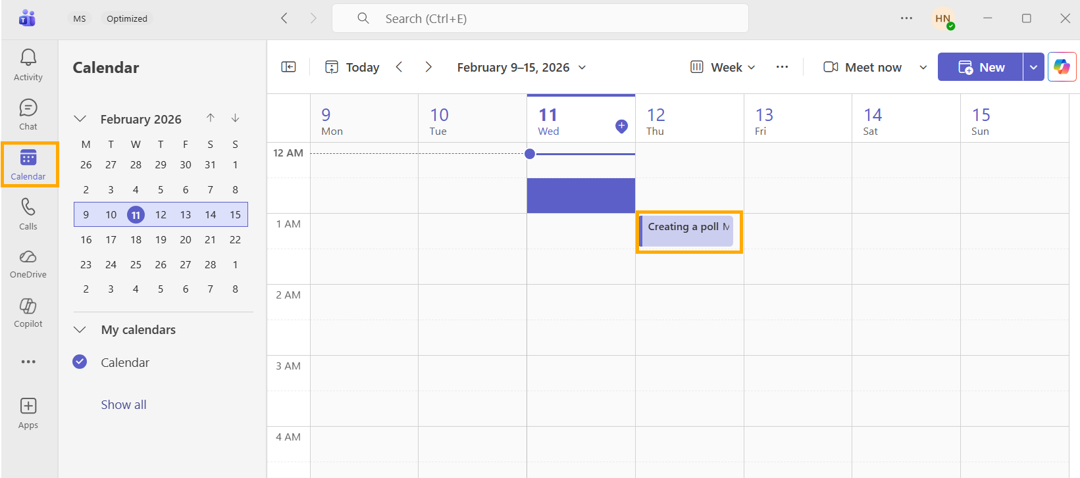This screenshot has width=1080, height=478.
Task: Select date 11 in mini calendar
Action: (x=136, y=214)
